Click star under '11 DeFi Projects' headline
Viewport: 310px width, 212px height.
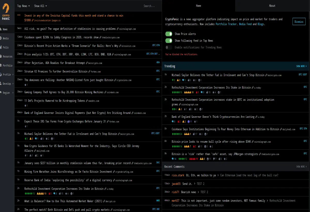(25, 106)
